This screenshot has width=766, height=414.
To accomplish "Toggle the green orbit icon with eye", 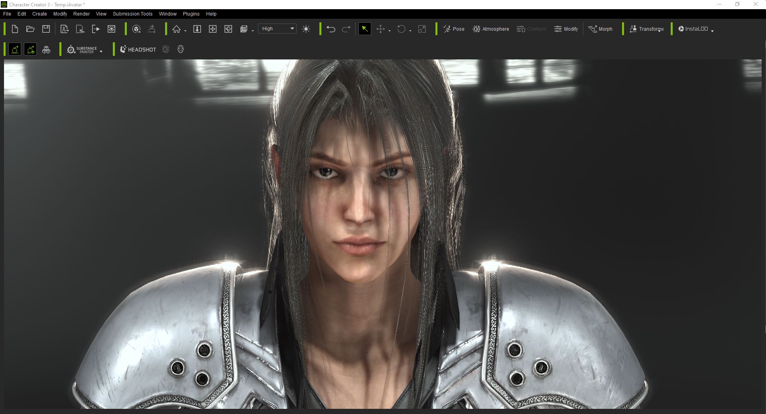I will click(30, 49).
